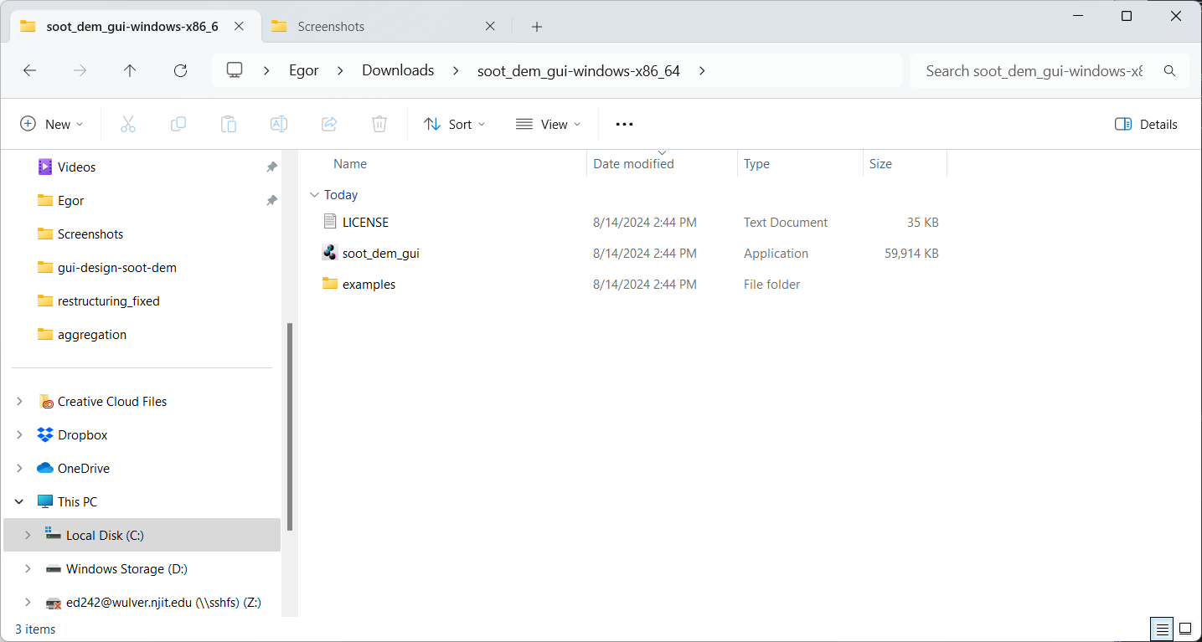Click chevron after Downloads in address bar
This screenshot has height=642, width=1202.
(x=456, y=70)
